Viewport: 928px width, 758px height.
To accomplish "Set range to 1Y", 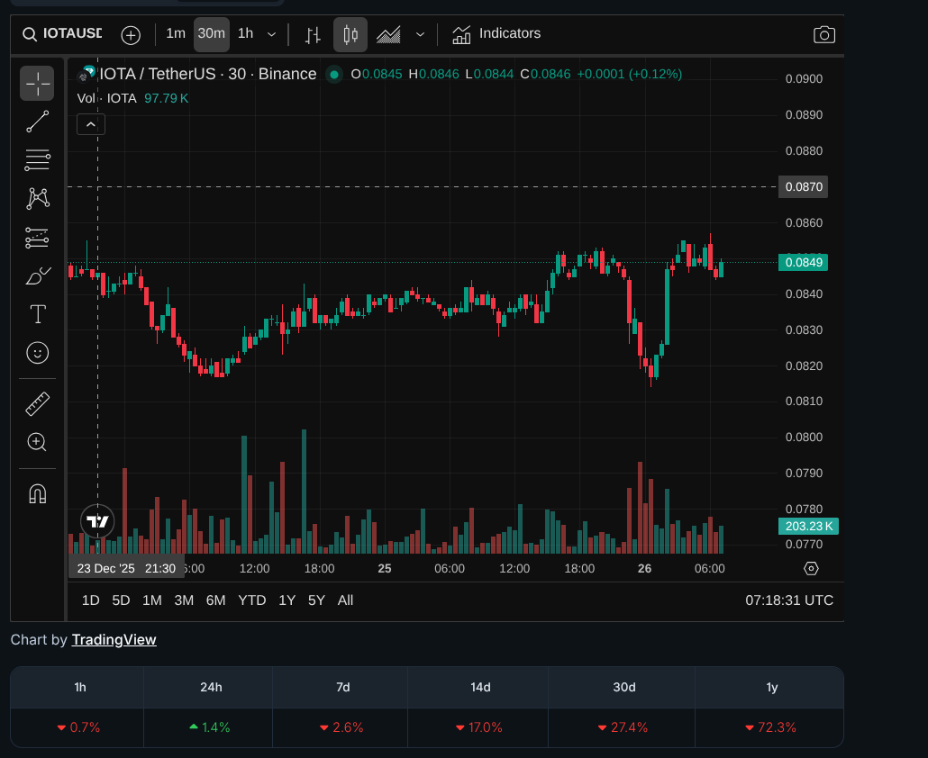I will 287,600.
